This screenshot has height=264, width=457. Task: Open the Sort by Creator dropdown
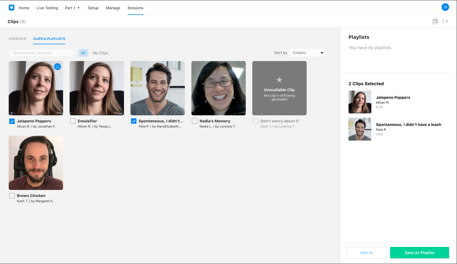(x=308, y=53)
